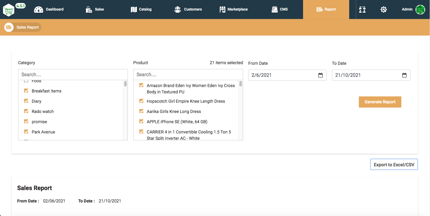
Task: Click the 'Product' filter label
Action: [x=141, y=63]
